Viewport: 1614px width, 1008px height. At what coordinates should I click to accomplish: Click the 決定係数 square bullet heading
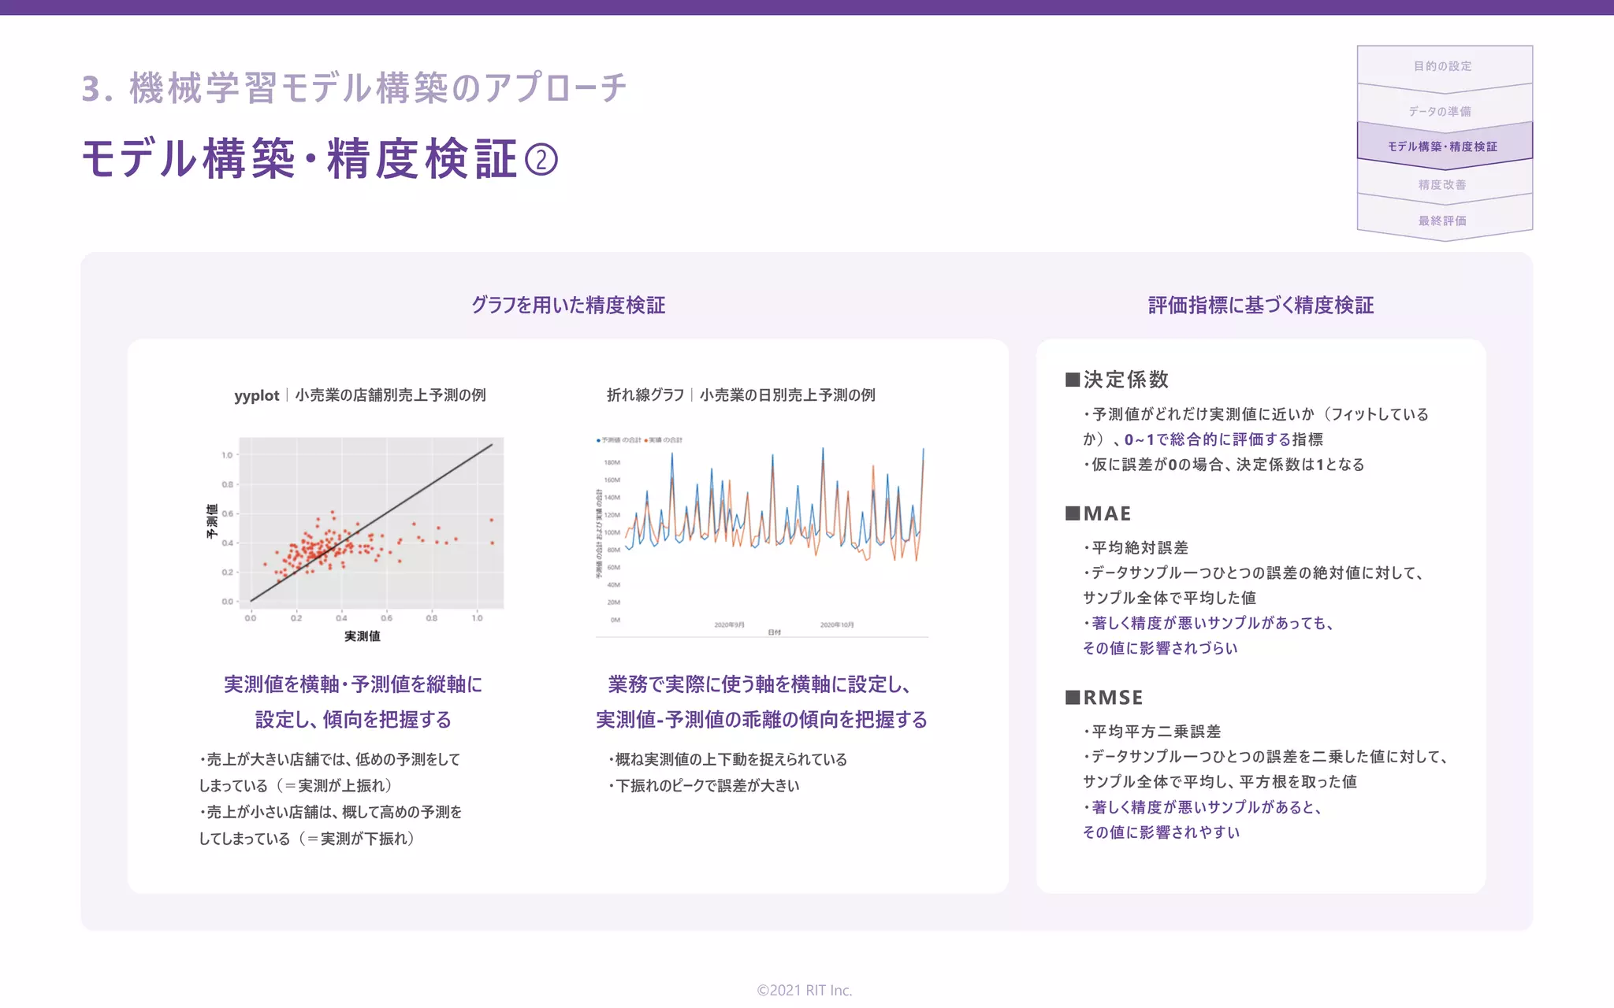[1117, 380]
